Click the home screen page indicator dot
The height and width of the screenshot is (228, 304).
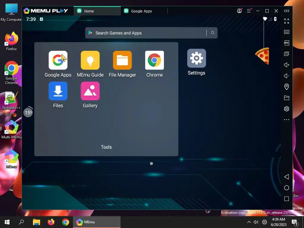(x=151, y=164)
